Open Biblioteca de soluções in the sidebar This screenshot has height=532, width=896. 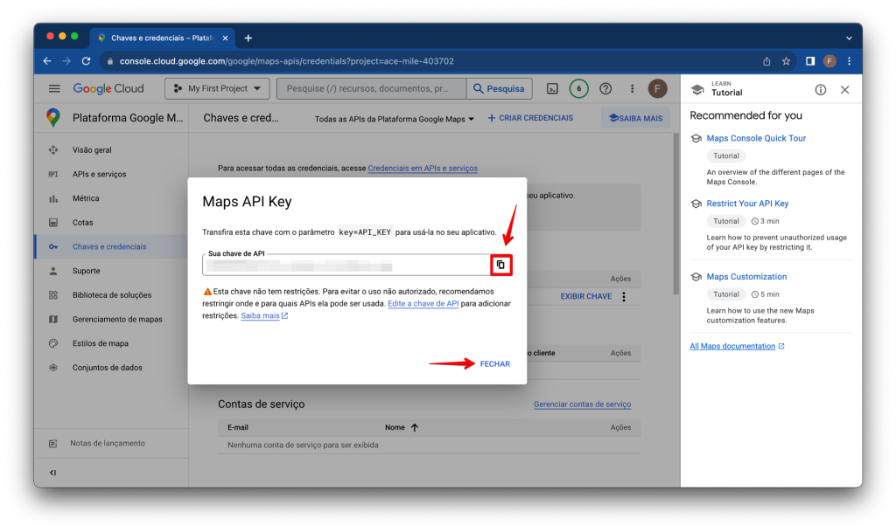click(x=111, y=294)
